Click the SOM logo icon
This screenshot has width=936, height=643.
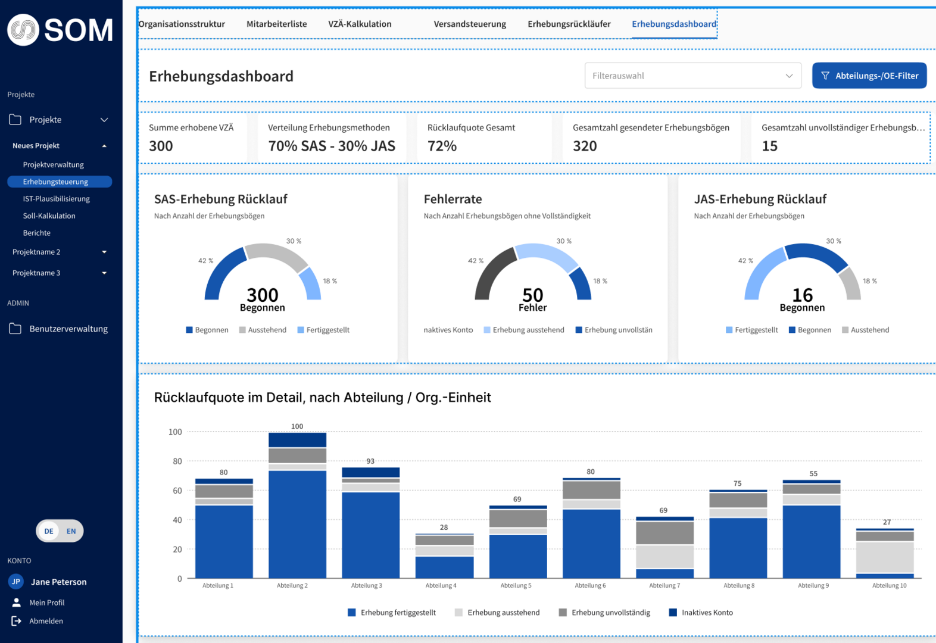point(23,30)
